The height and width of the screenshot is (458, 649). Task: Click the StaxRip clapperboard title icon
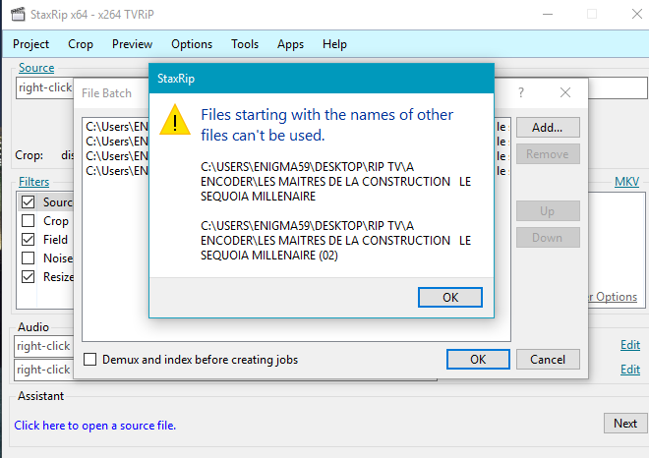click(x=18, y=15)
